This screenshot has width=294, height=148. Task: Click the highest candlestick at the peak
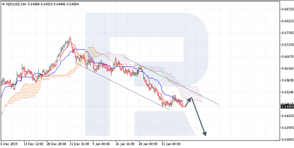click(70, 40)
